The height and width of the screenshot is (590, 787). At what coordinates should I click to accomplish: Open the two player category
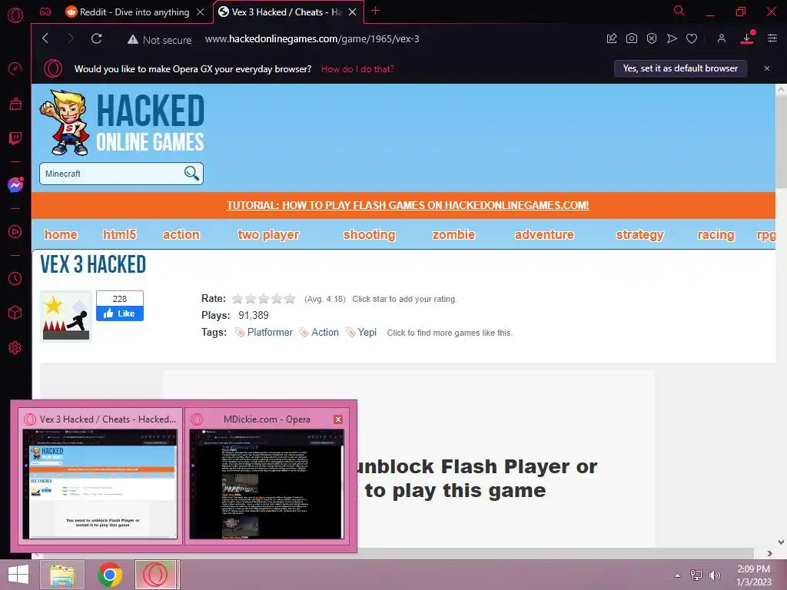tap(268, 234)
